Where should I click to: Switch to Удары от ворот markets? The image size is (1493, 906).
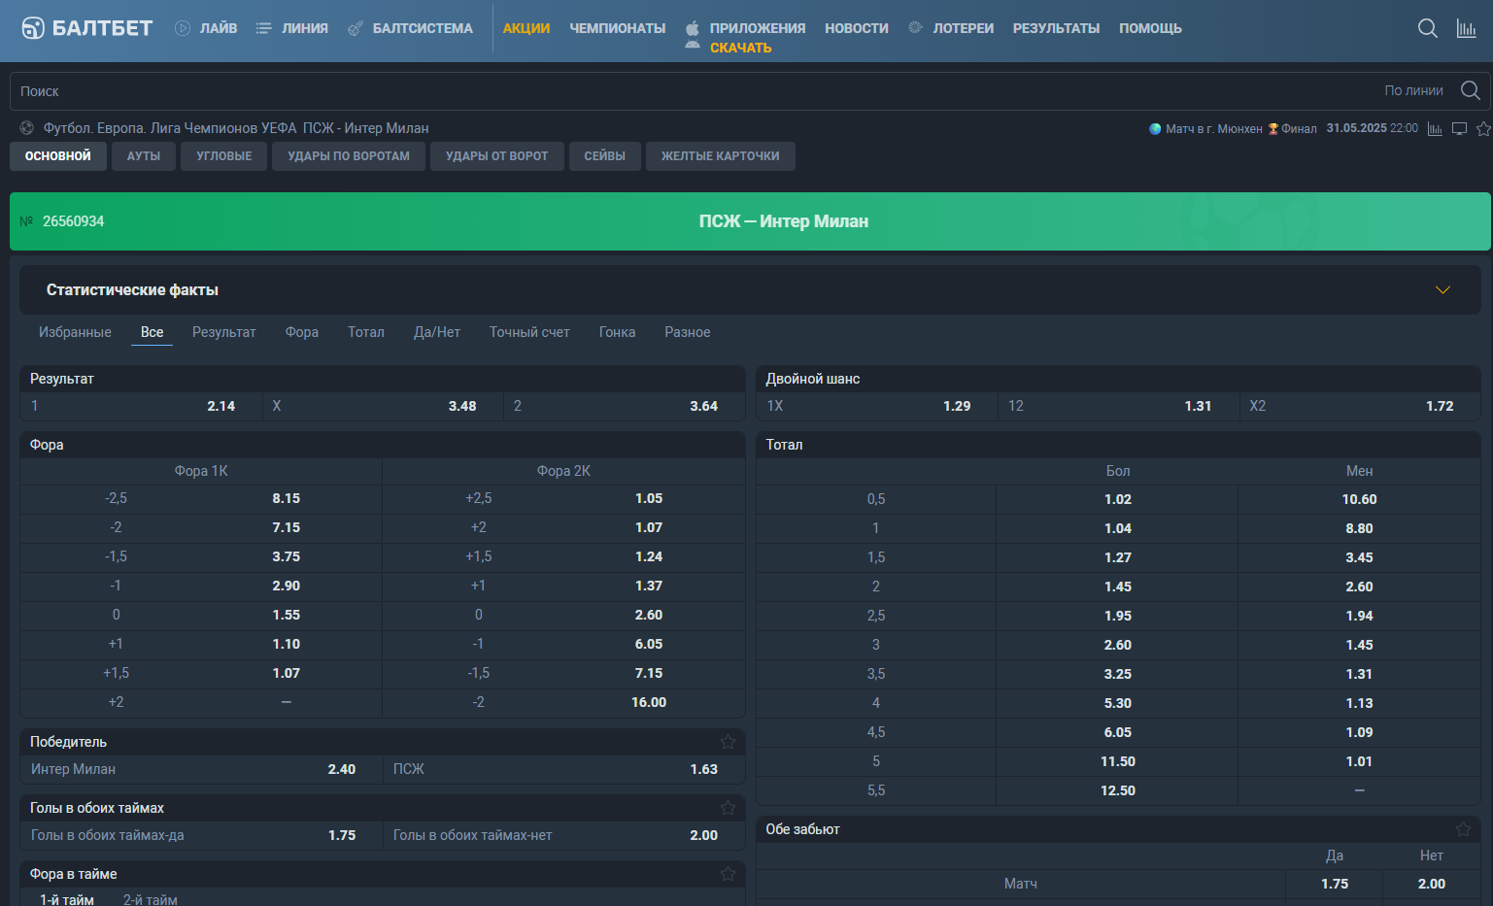[x=497, y=156]
